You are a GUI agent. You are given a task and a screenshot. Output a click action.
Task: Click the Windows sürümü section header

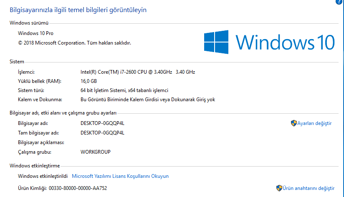pyautogui.click(x=29, y=23)
